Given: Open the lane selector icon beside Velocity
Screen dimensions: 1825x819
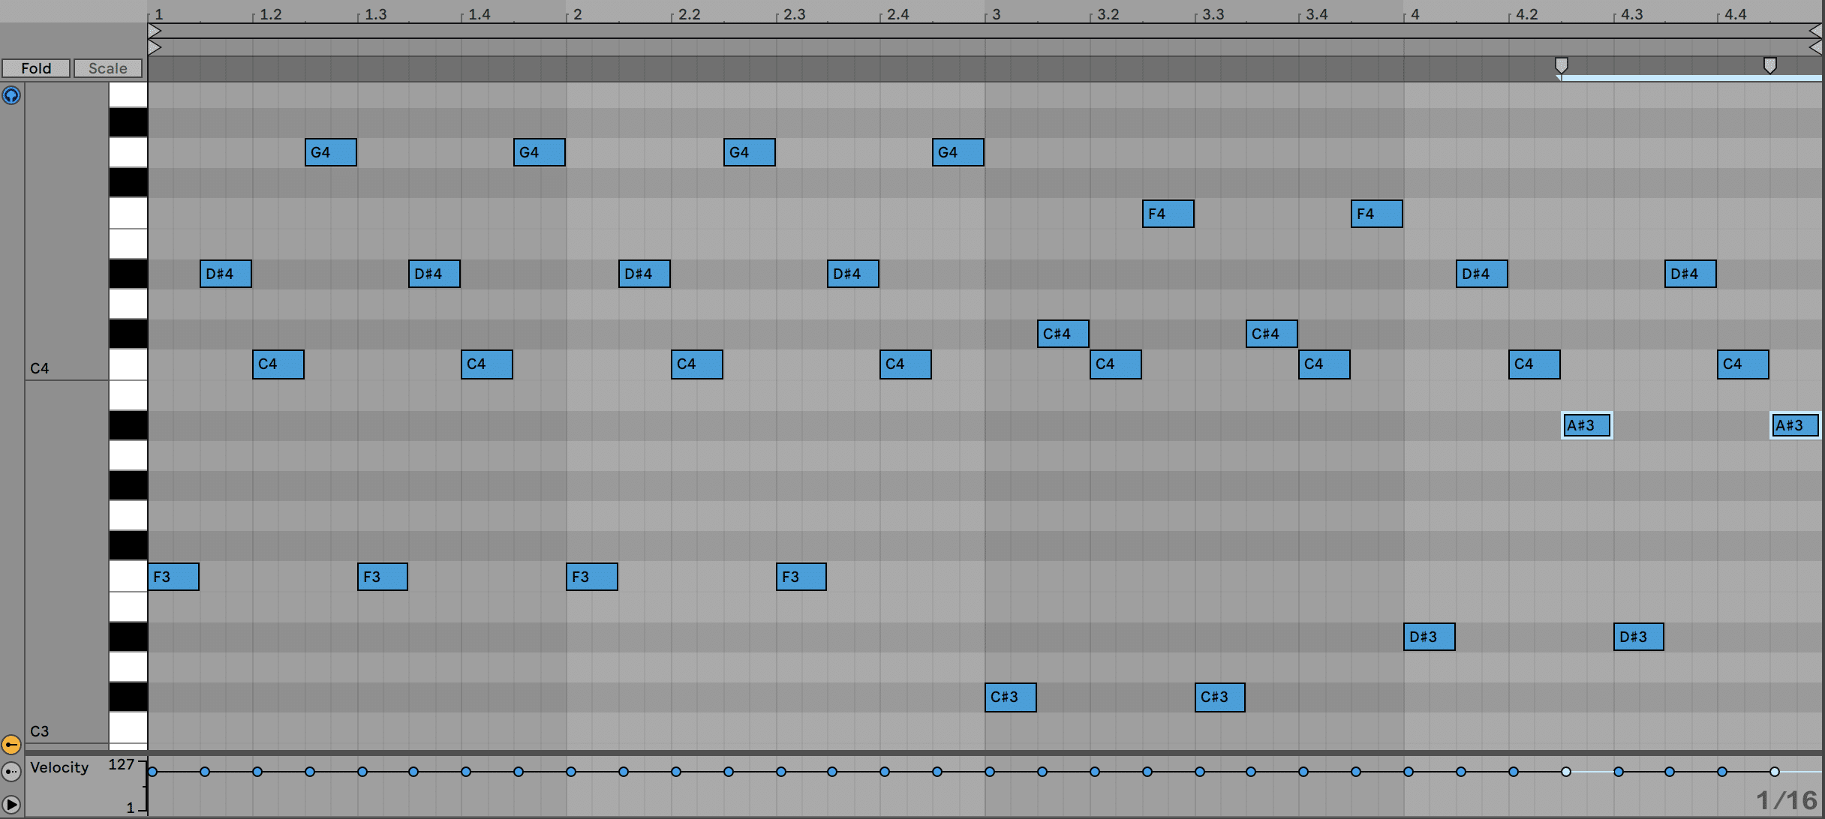Looking at the screenshot, I should coord(11,771).
